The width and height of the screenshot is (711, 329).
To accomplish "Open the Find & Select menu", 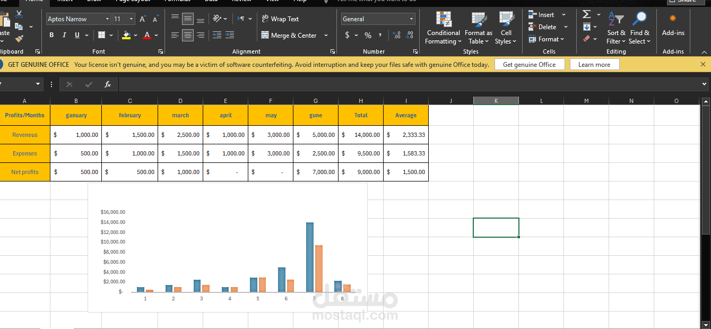I will click(639, 28).
